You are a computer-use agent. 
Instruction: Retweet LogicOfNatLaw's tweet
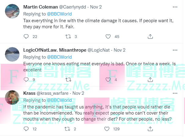point(68,80)
